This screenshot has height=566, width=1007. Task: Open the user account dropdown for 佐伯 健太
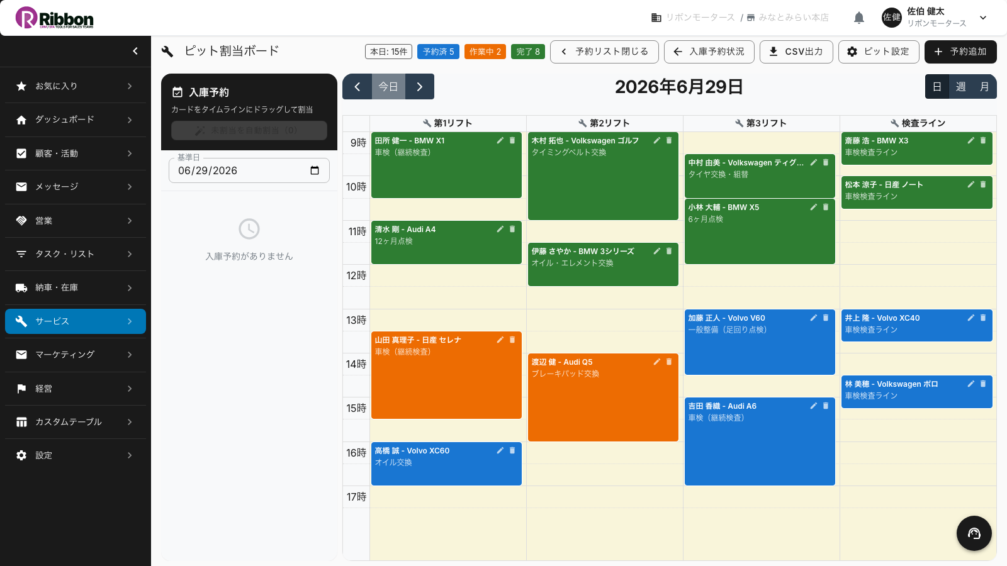tap(983, 18)
